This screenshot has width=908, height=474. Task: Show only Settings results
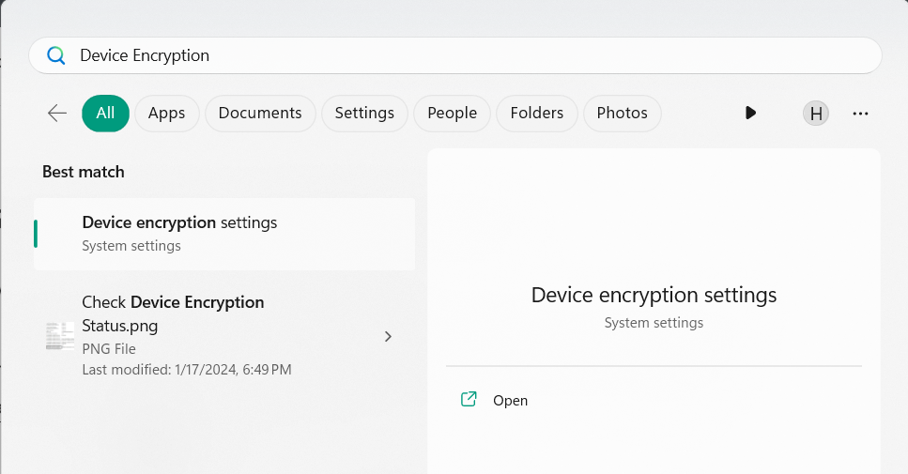[364, 113]
